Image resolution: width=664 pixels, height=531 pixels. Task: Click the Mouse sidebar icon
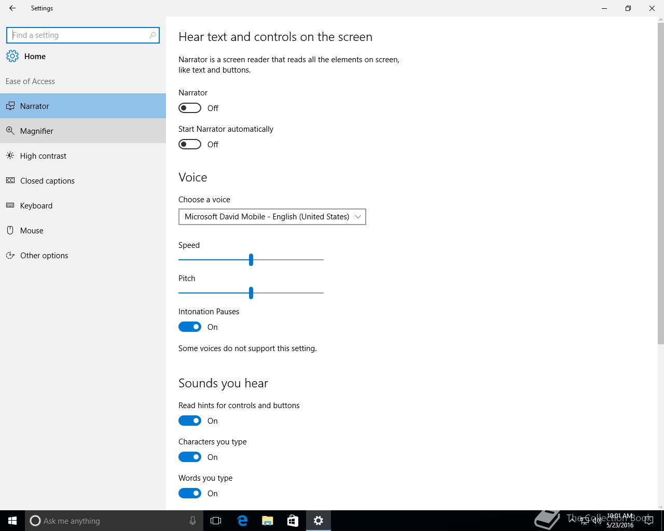point(10,230)
